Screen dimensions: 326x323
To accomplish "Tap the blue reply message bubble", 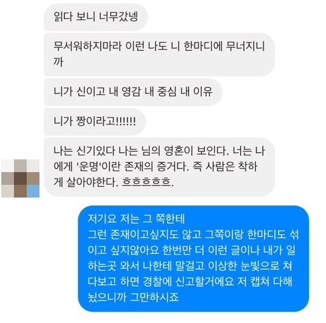I will 194,258.
